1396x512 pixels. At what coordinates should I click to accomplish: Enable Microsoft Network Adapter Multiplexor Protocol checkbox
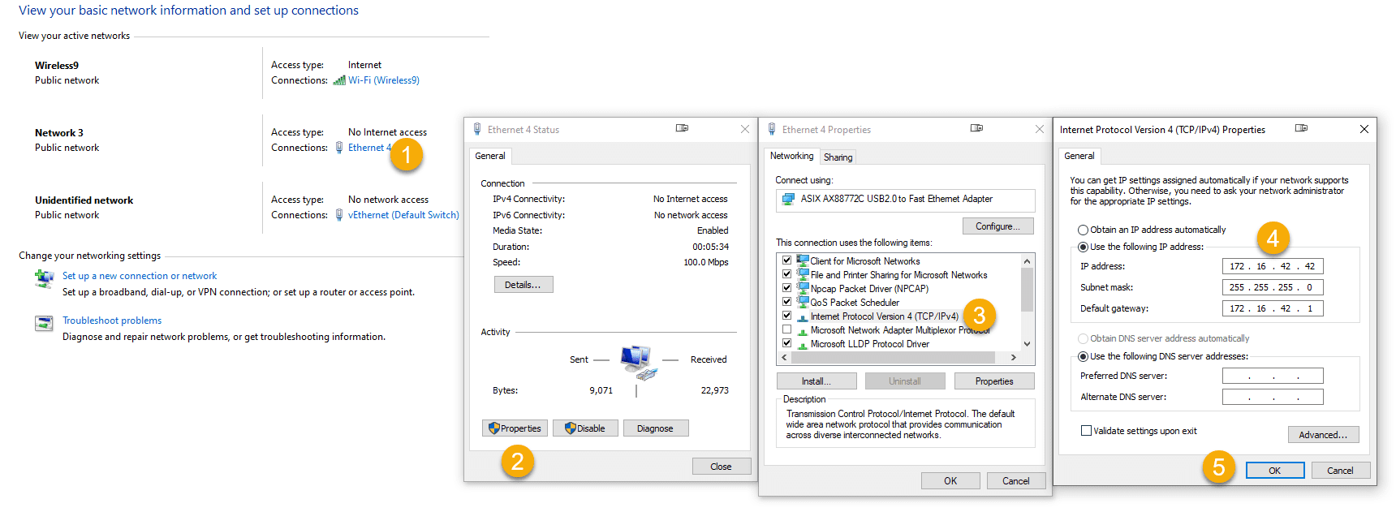tap(786, 329)
